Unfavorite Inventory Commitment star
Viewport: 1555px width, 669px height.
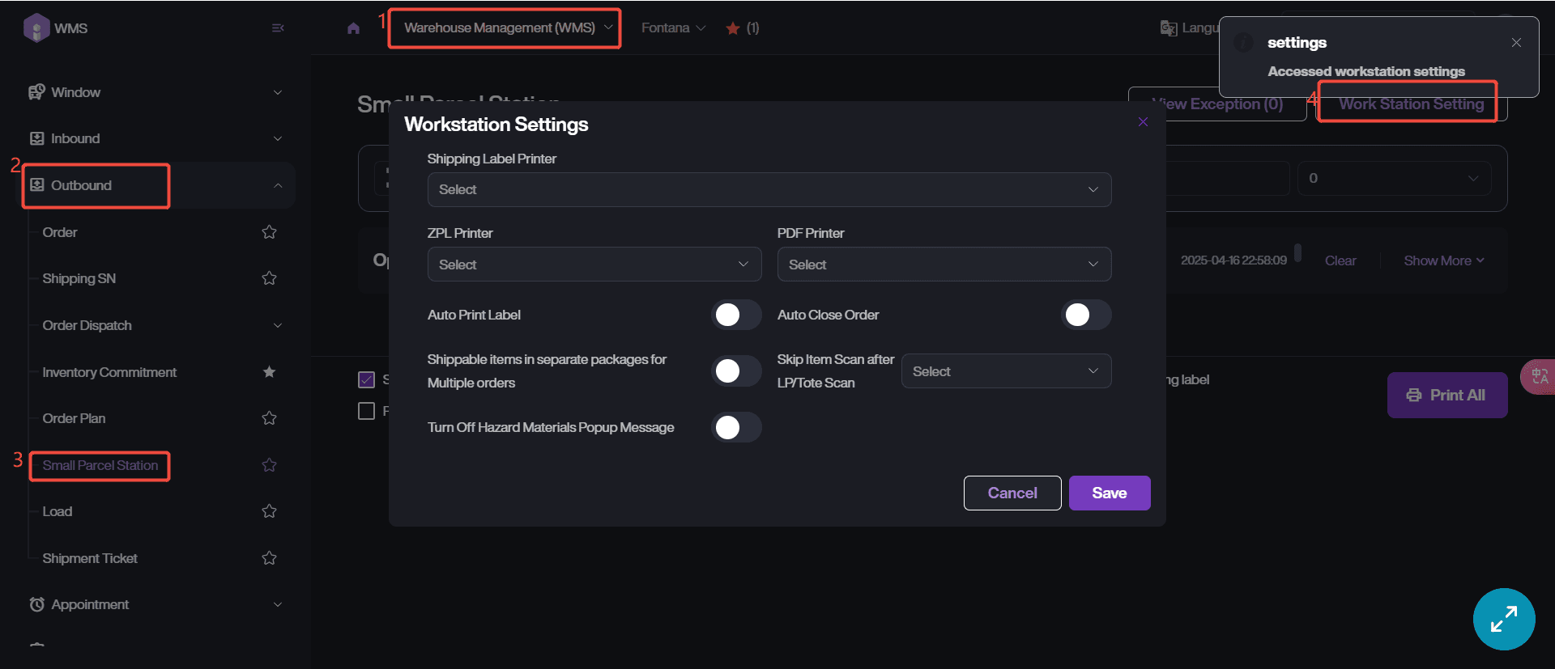point(270,372)
